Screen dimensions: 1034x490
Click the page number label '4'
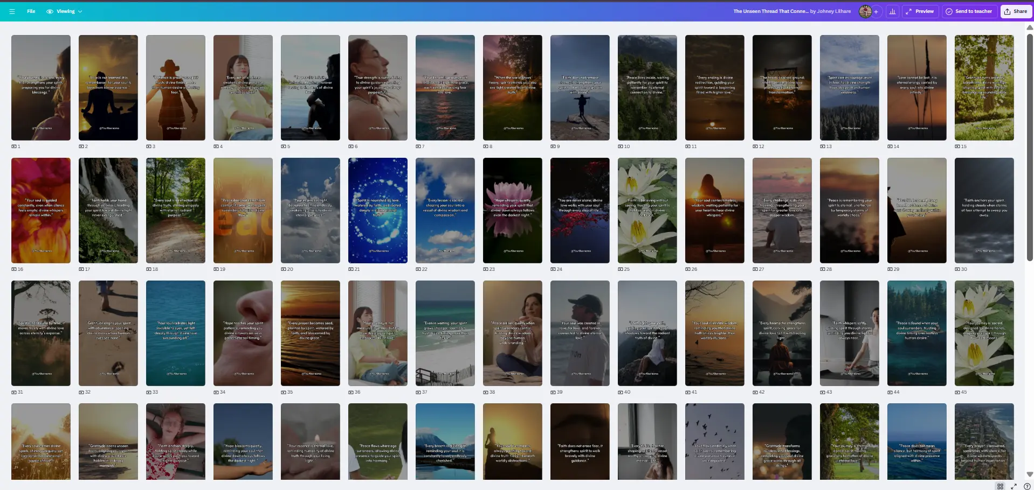[221, 146]
